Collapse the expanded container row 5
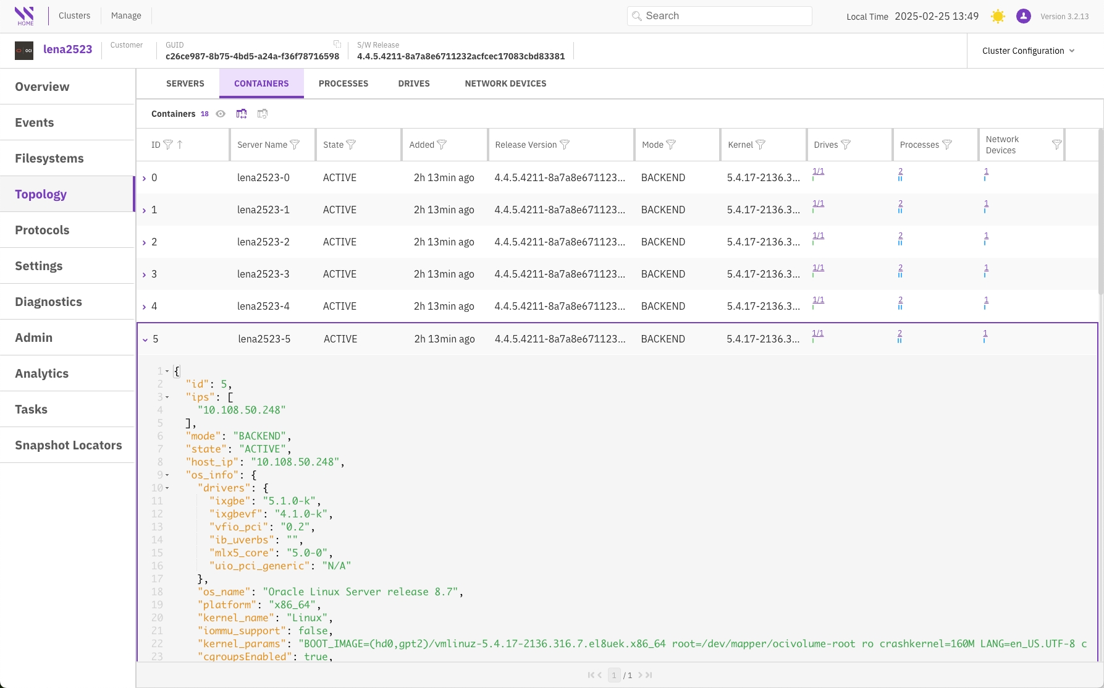Screen dimensions: 1104x688 [x=145, y=339]
